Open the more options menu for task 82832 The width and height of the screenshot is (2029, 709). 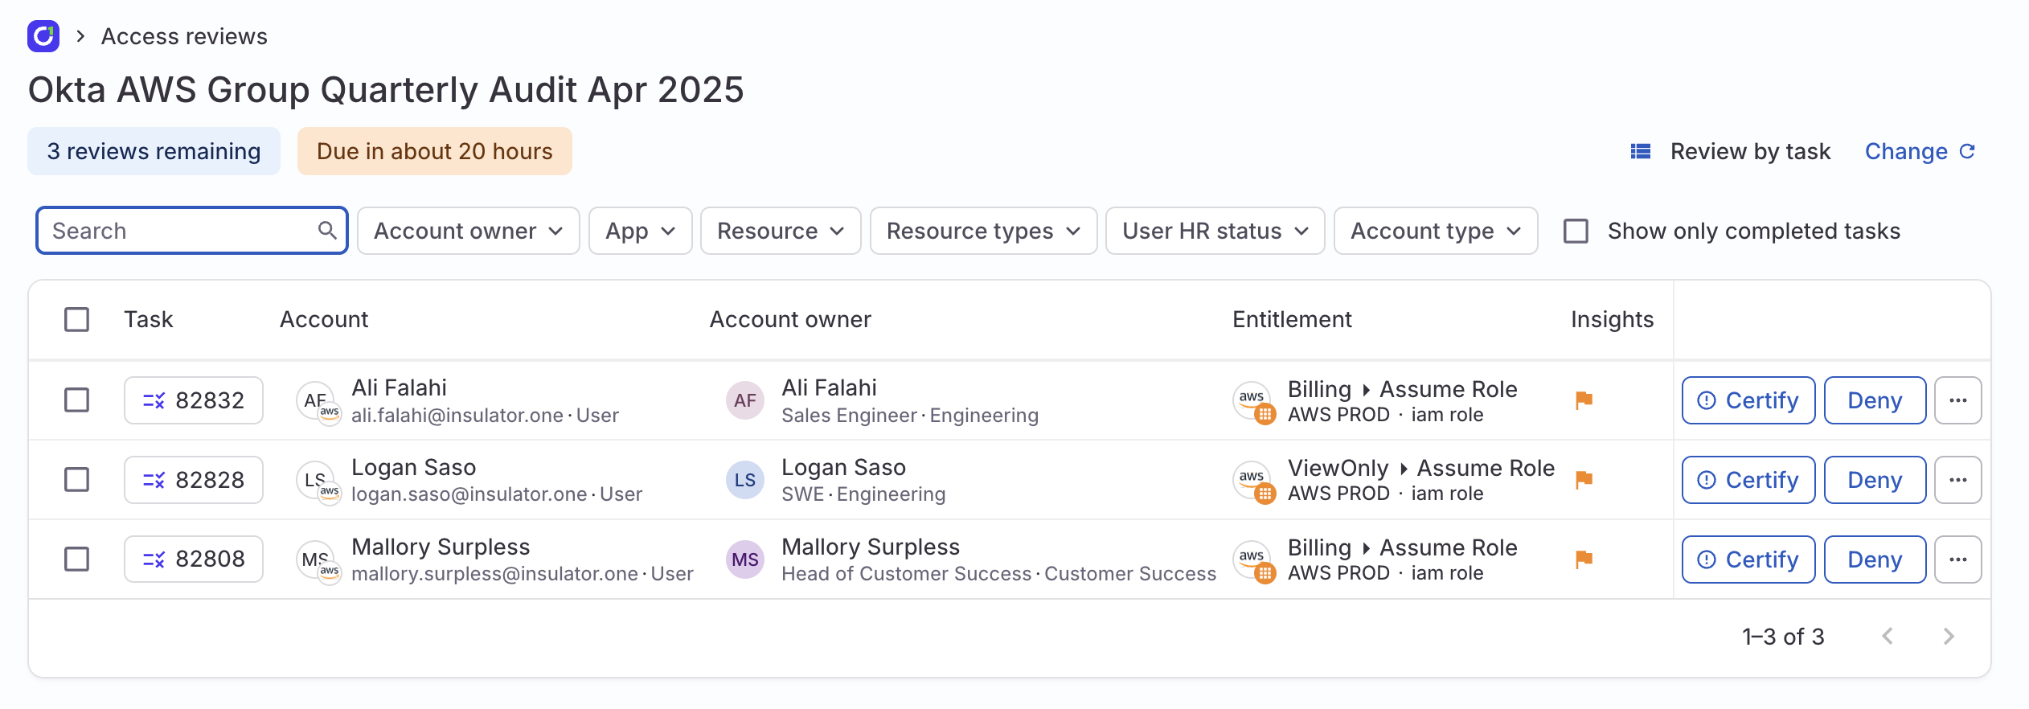[x=1957, y=400]
